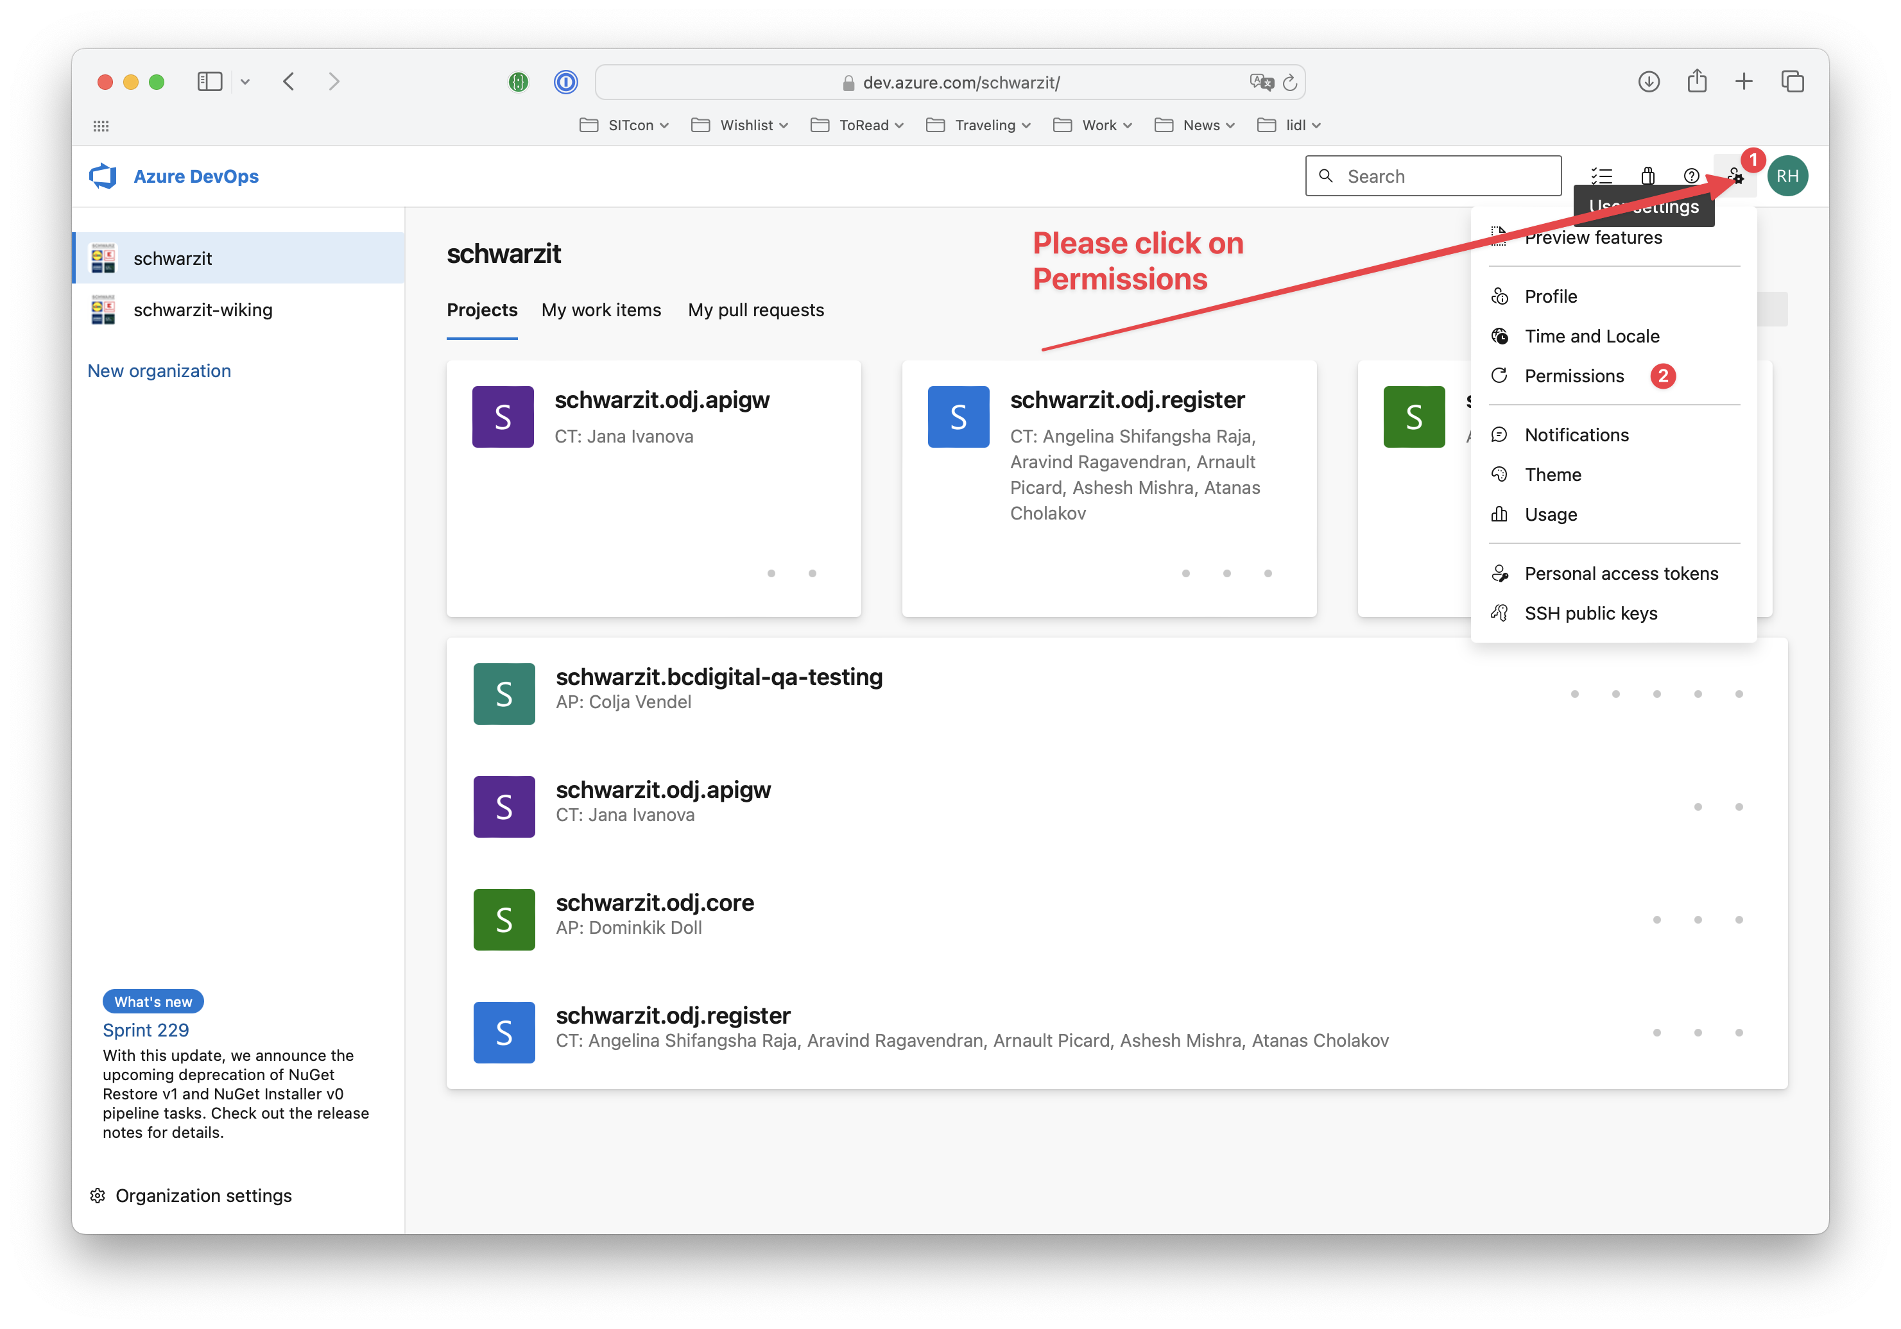Screen dimensions: 1901x1329
Task: Open schwarzit.odj.register project card title
Action: [1127, 400]
